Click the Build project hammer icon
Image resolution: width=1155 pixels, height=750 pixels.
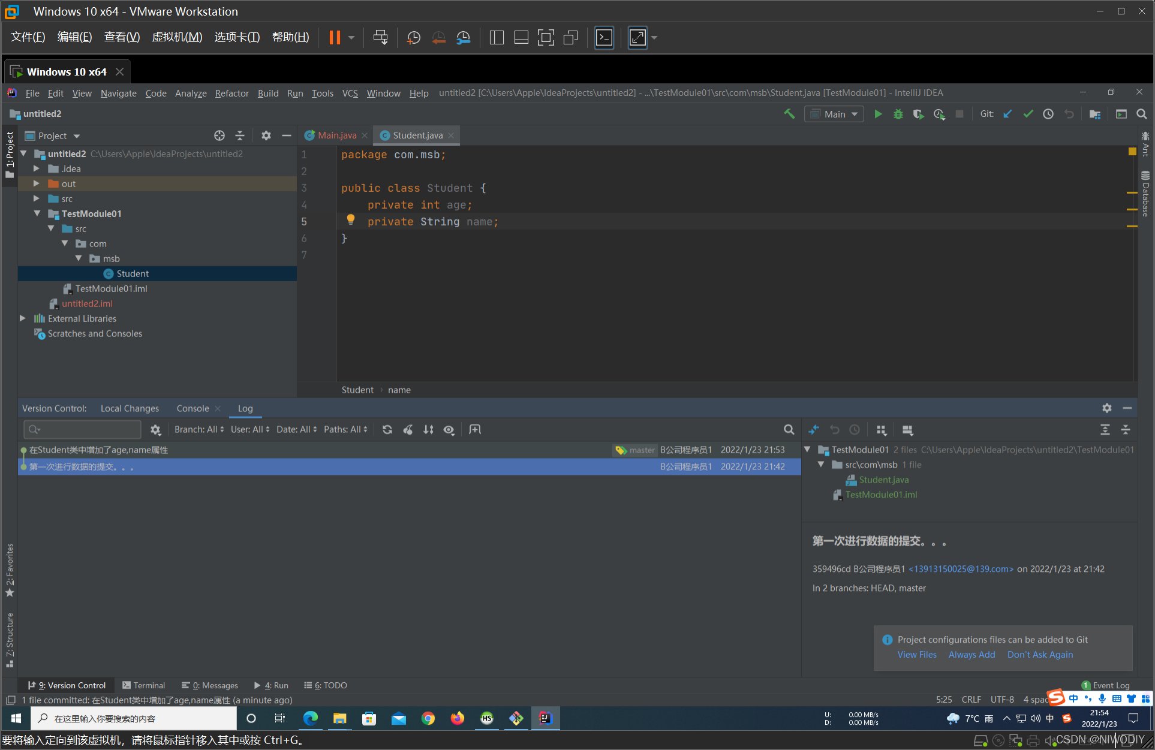(789, 114)
